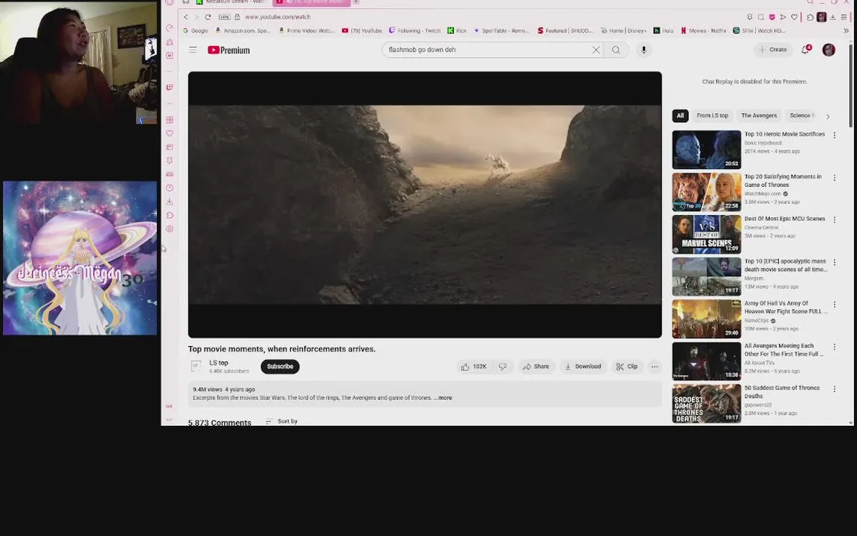Show hidden bookmarks with double chevron

[x=846, y=31]
